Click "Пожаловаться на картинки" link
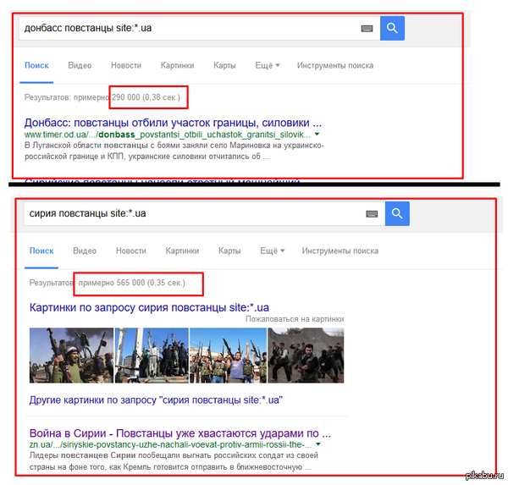Image resolution: width=508 pixels, height=485 pixels. (x=295, y=320)
